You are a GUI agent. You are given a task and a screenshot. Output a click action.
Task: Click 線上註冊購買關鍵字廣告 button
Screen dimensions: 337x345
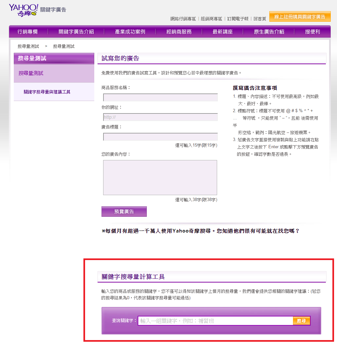(x=300, y=16)
